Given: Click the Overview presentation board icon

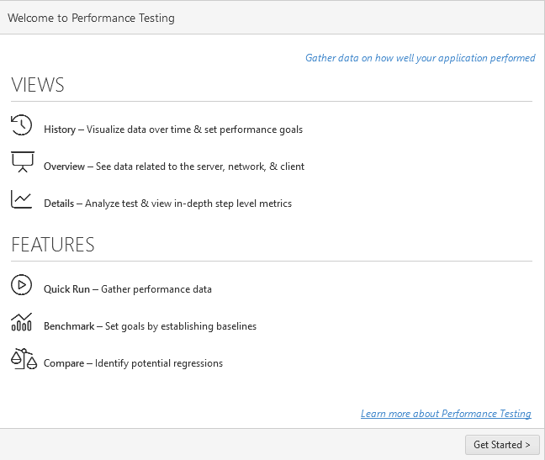Looking at the screenshot, I should point(23,162).
